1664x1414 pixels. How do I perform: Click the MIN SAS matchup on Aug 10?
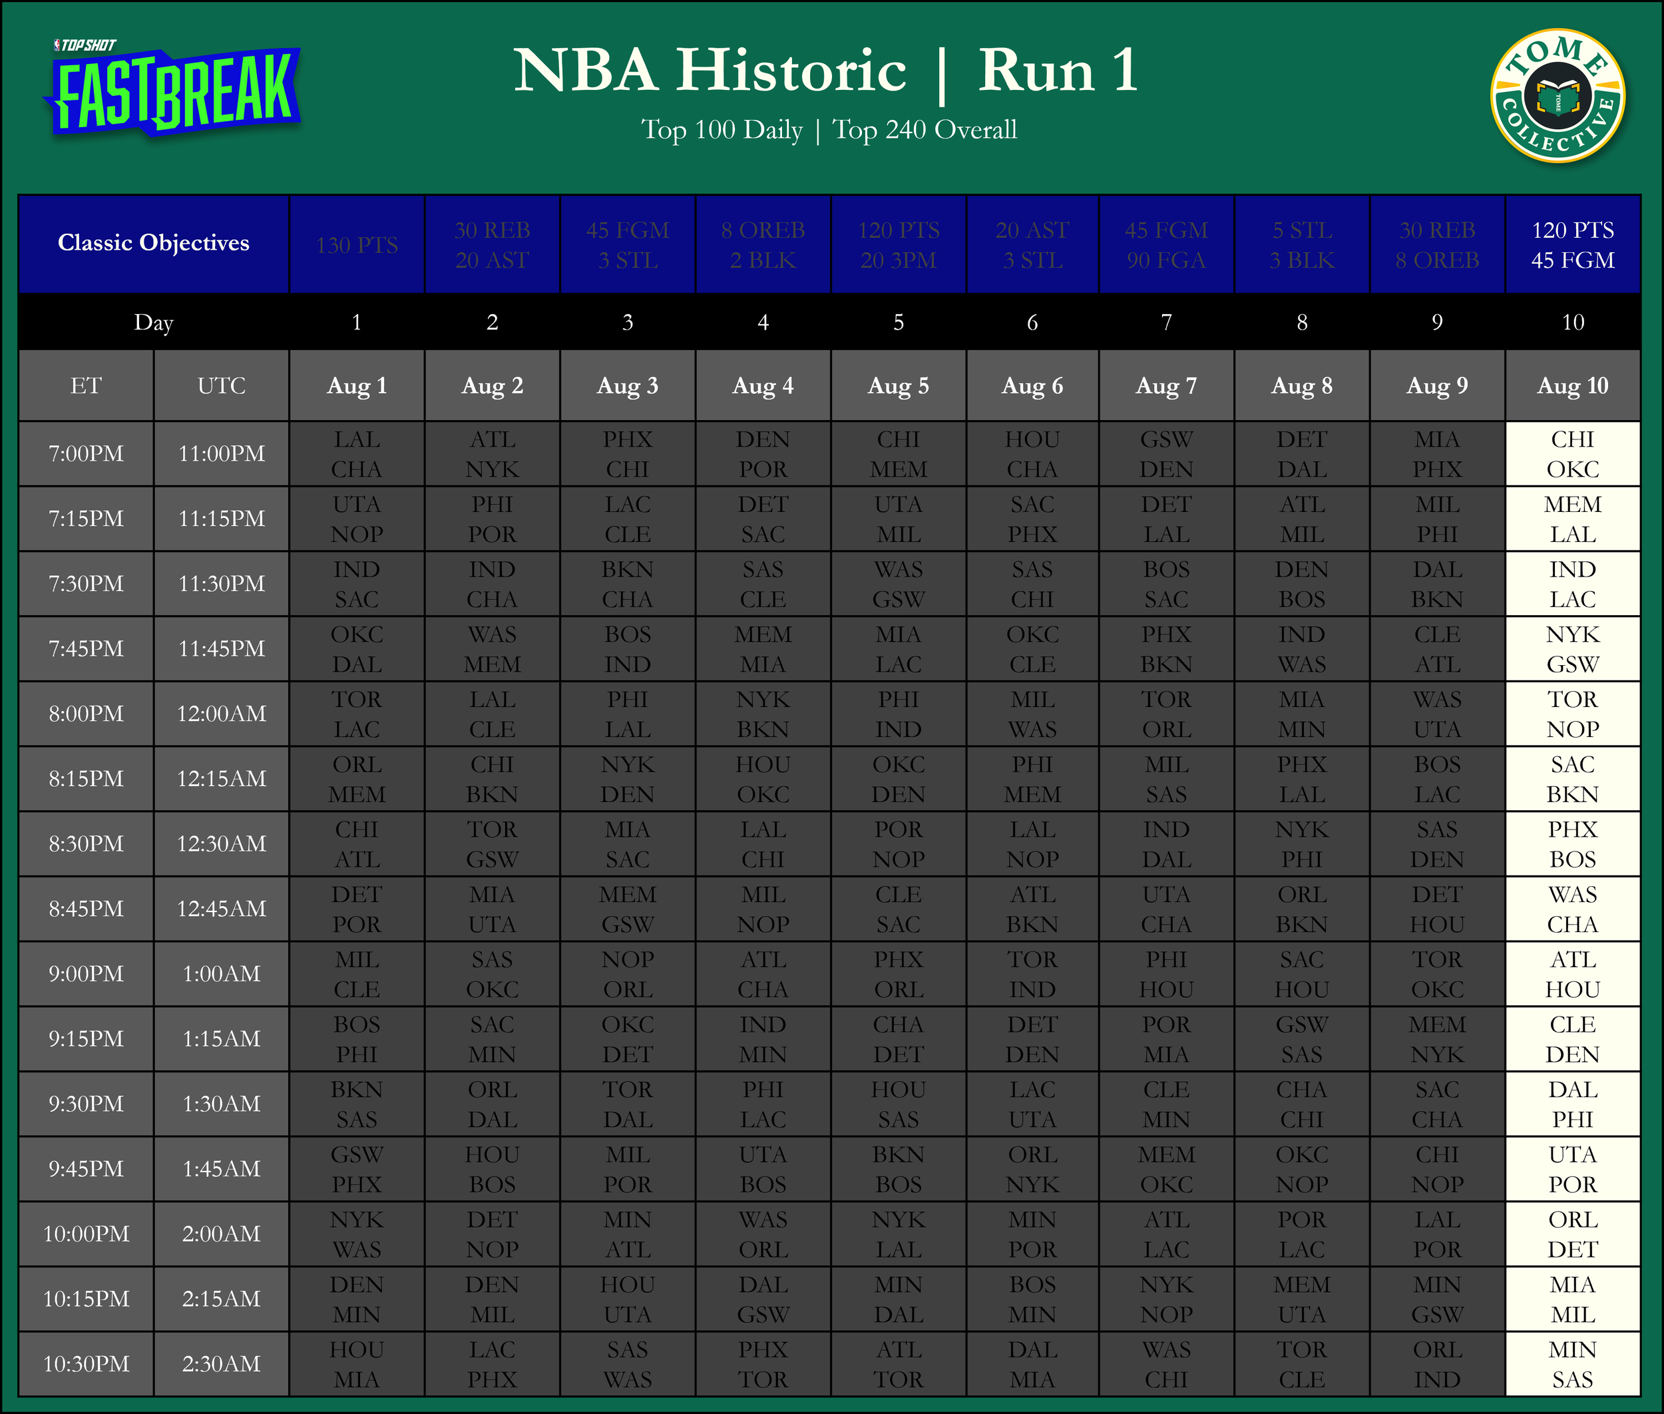coord(1572,1364)
